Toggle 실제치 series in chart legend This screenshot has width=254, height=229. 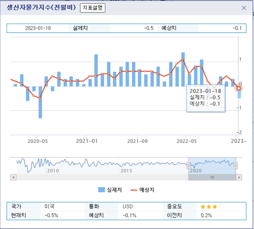pyautogui.click(x=110, y=190)
